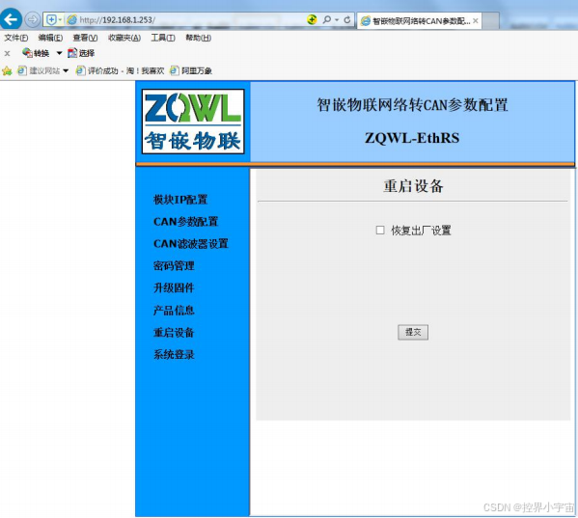Expand the 建议网站 dropdown arrow
The width and height of the screenshot is (578, 518).
click(66, 70)
